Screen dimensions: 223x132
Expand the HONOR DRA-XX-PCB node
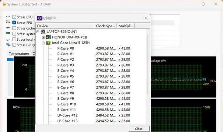click(x=43, y=37)
